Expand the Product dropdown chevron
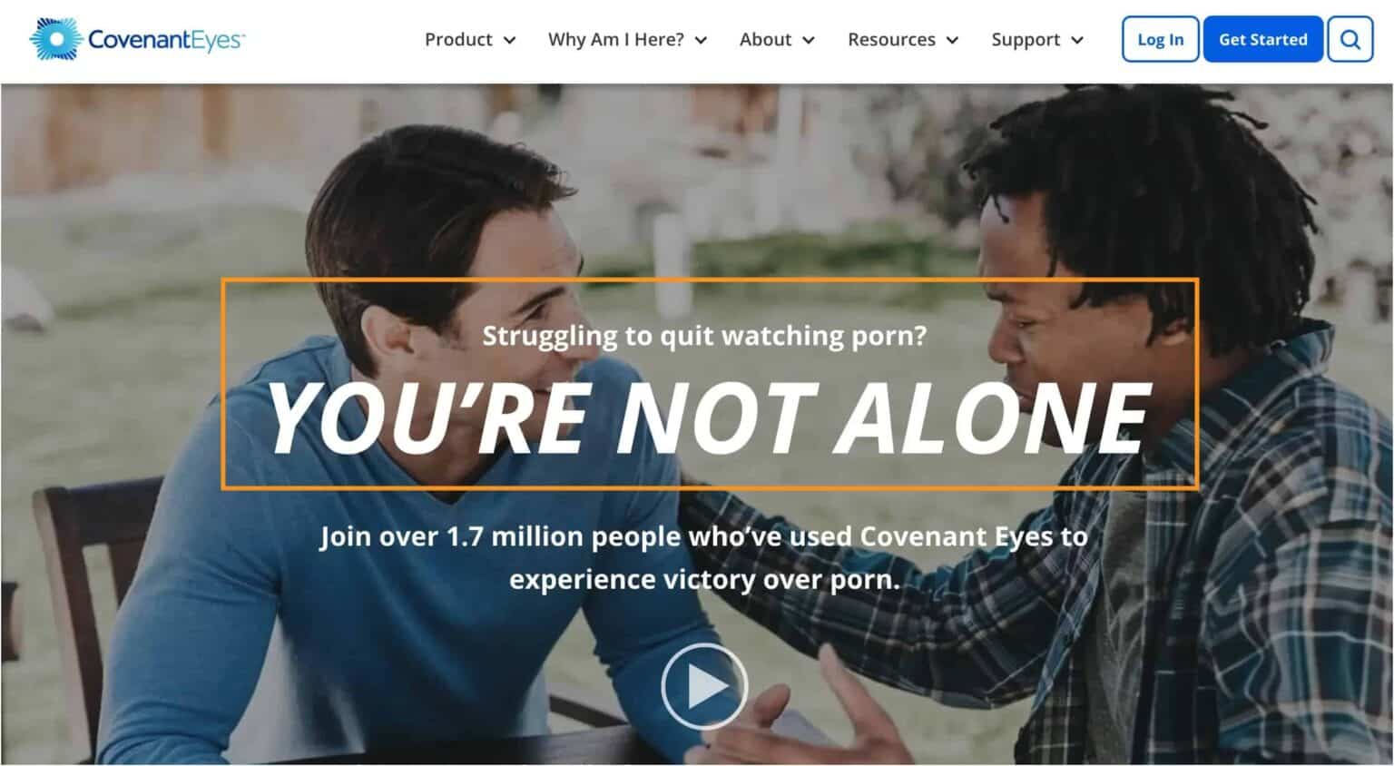 pos(510,40)
